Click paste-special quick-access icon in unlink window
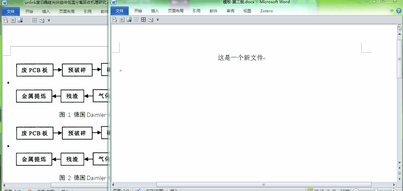This screenshot has width=403, height=191. point(42,20)
